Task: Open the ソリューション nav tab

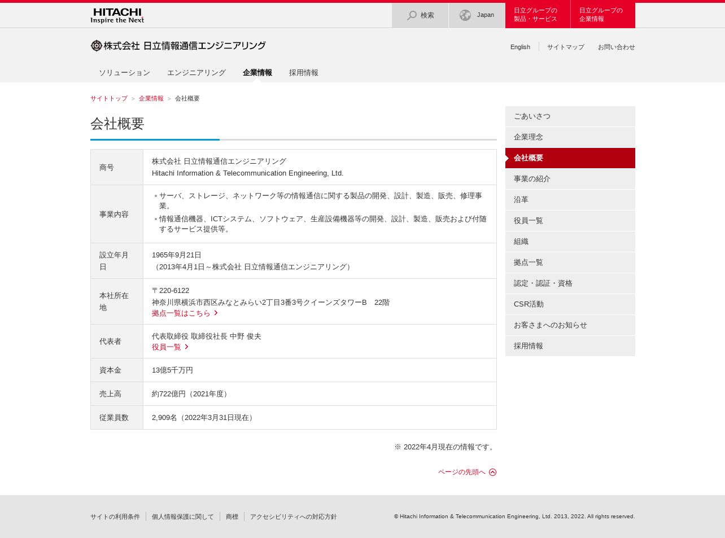Action: click(124, 72)
